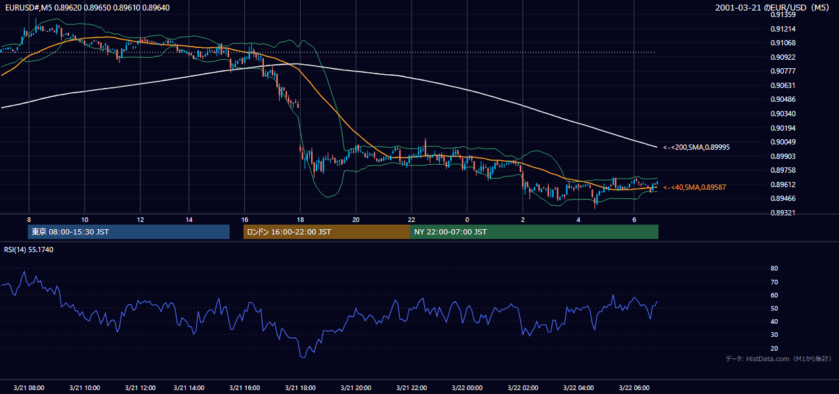Image resolution: width=839 pixels, height=394 pixels.
Task: Click the RSI scale value 20
Action: [774, 348]
